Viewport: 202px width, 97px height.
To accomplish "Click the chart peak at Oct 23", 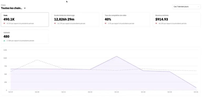I will pos(117,56).
